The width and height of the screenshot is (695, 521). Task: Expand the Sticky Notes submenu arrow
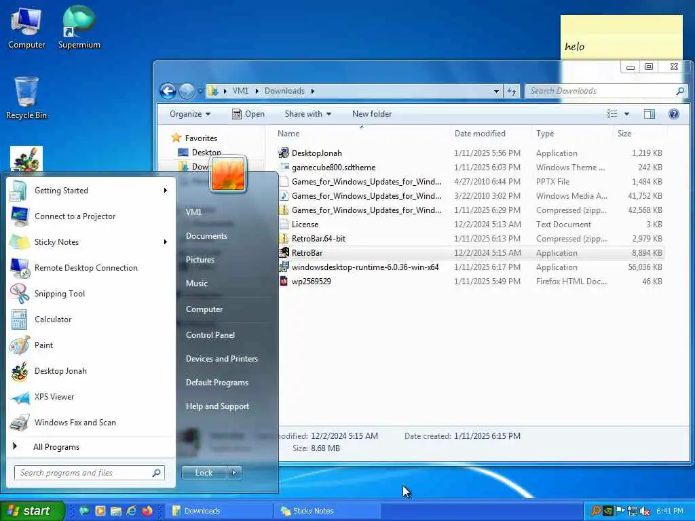click(x=166, y=242)
